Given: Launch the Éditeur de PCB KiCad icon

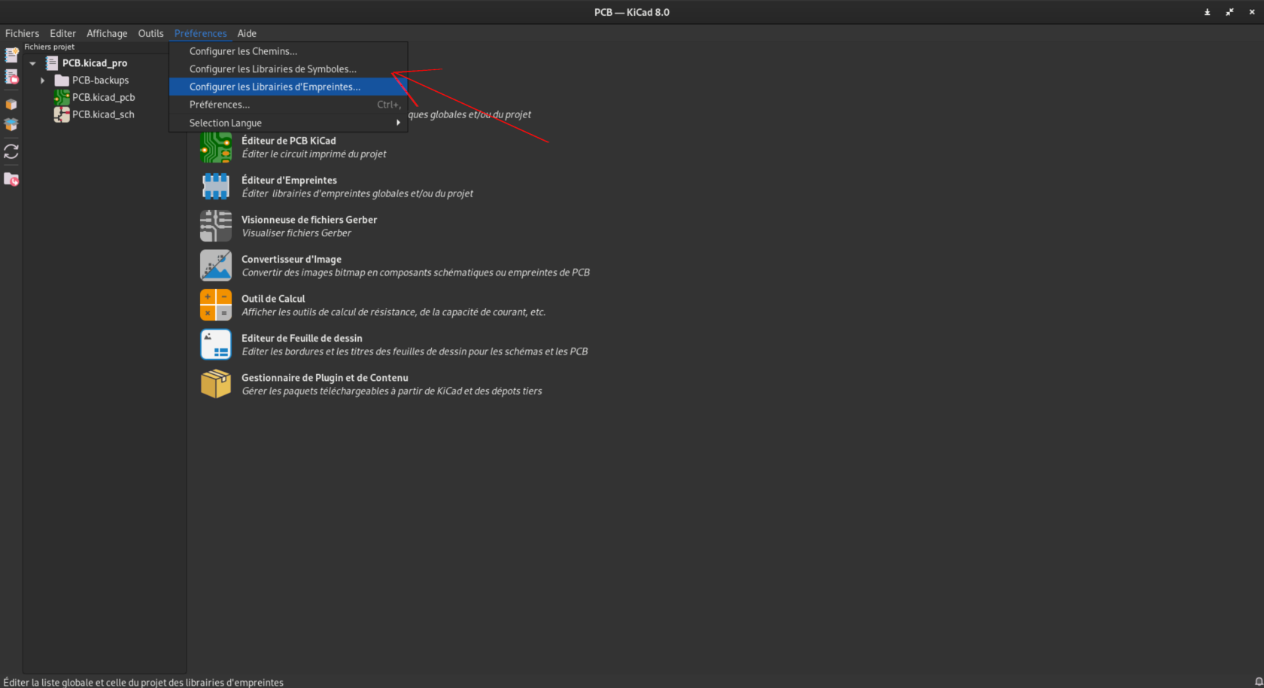Looking at the screenshot, I should click(x=216, y=148).
